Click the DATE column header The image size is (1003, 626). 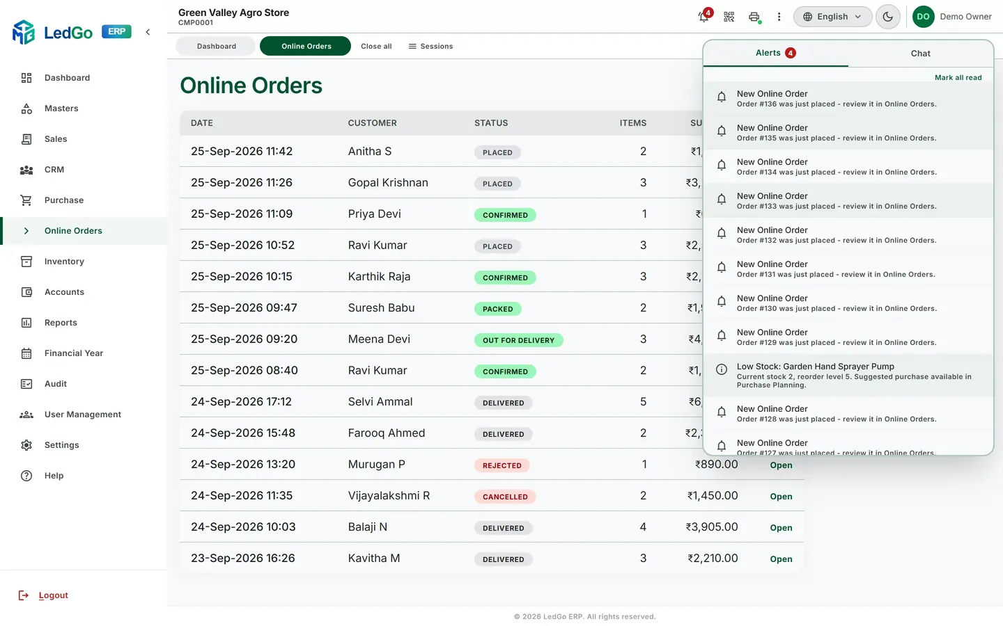202,123
